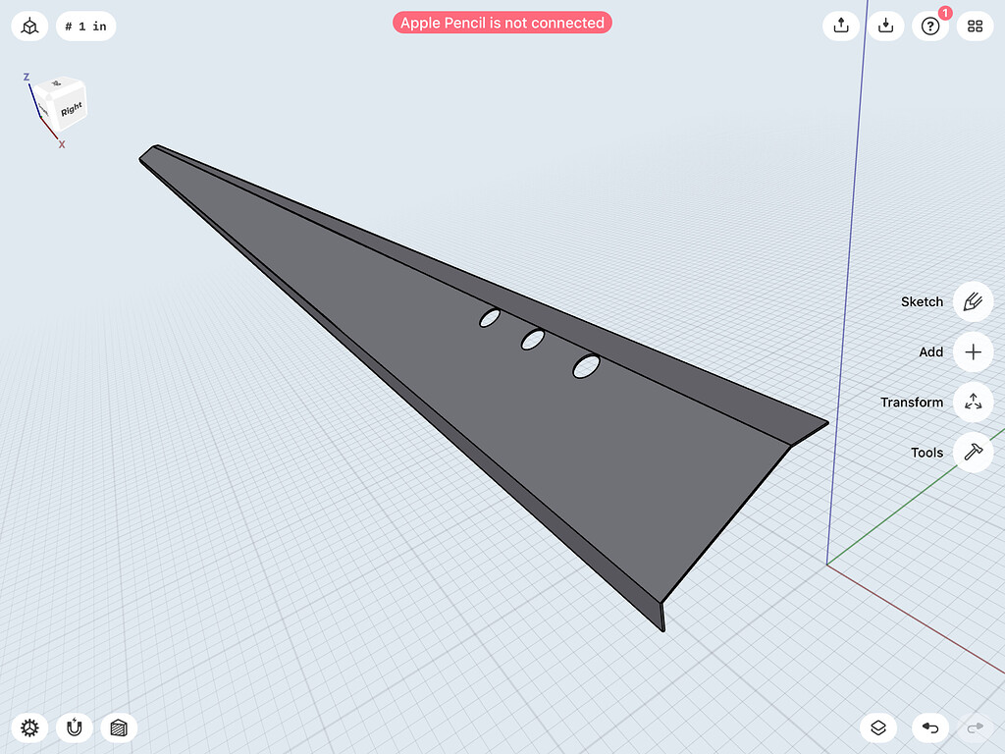Open the Items layers panel
The height and width of the screenshot is (754, 1005).
point(877,728)
